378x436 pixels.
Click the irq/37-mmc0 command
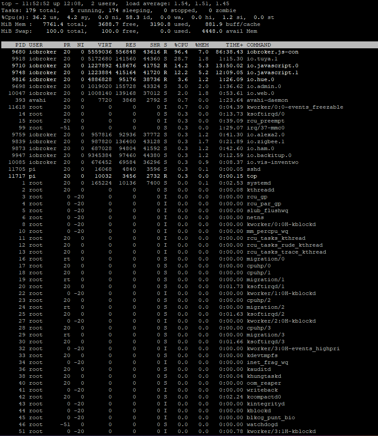(x=265, y=128)
